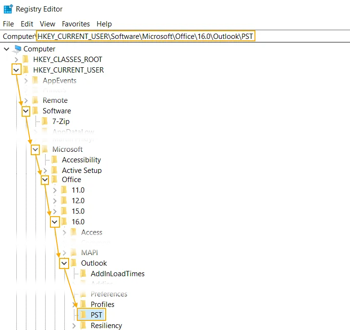Select the AddInLoadTimes key label
Screen dimensions: 350x330
click(x=118, y=274)
